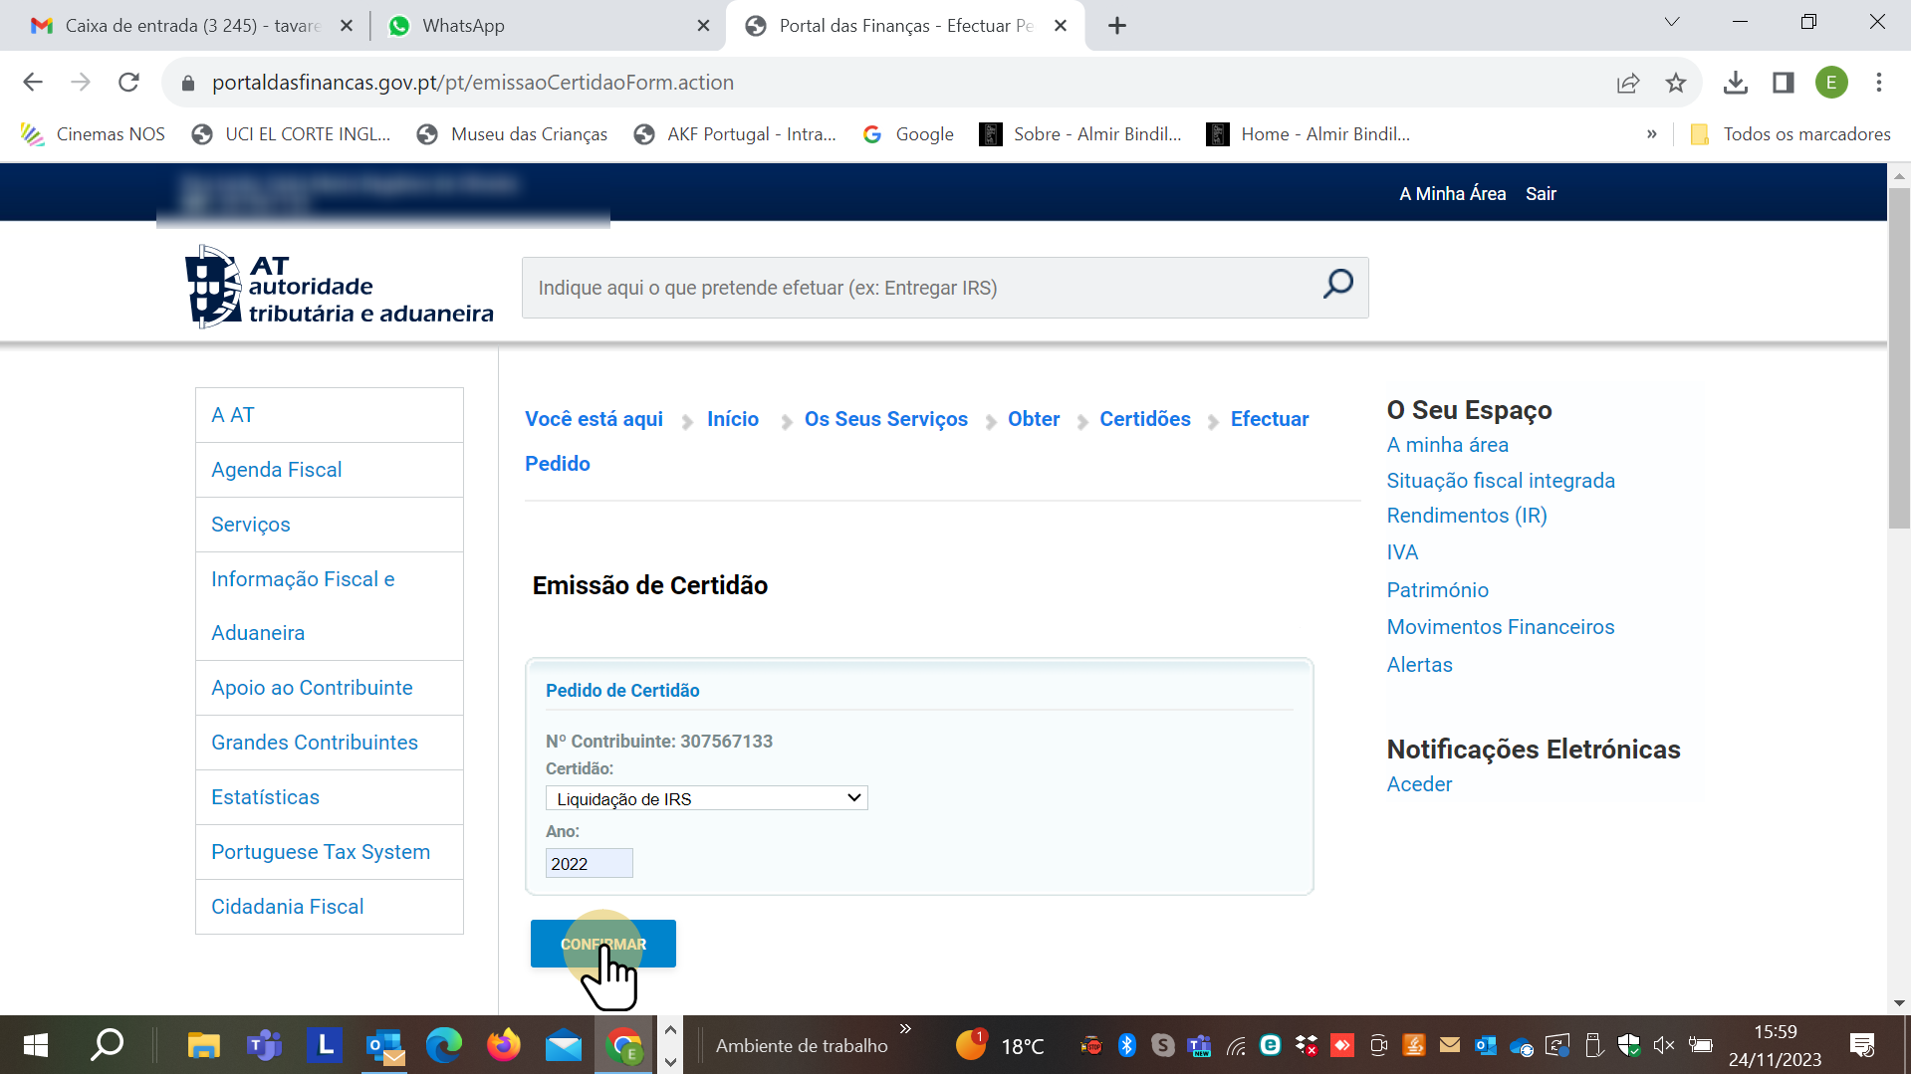The image size is (1911, 1074).
Task: Reload the current page
Action: coord(128,83)
